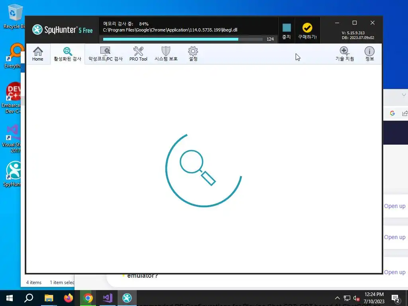This screenshot has width=408, height=306.
Task: Click the scanning magnifier animation
Action: coord(204,171)
